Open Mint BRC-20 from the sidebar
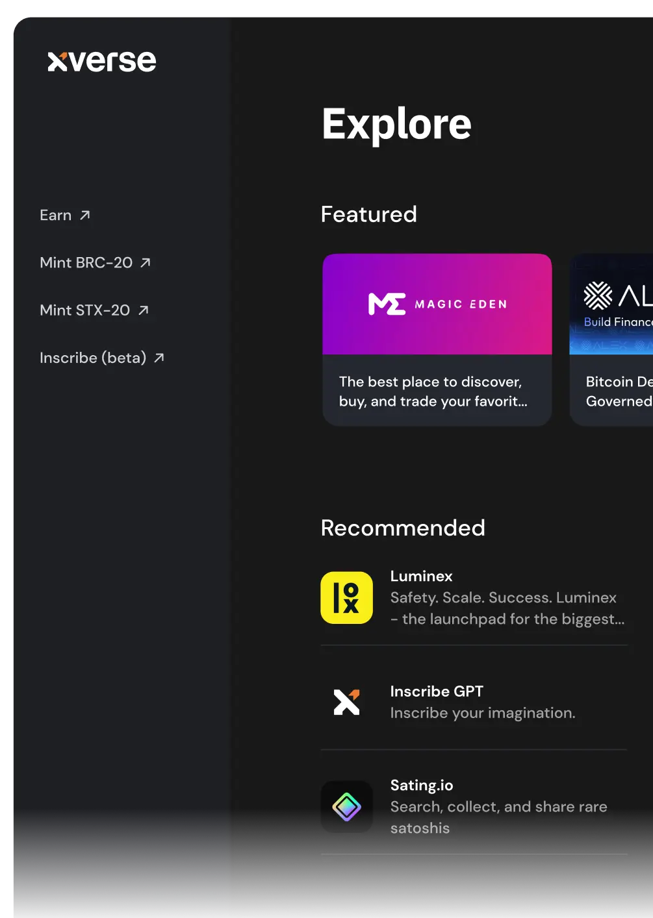653x918 pixels. point(86,262)
